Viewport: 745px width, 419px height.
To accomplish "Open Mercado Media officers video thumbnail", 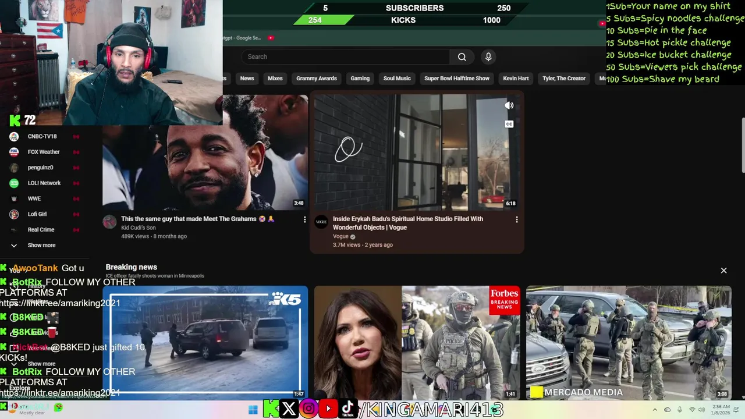I will (629, 342).
